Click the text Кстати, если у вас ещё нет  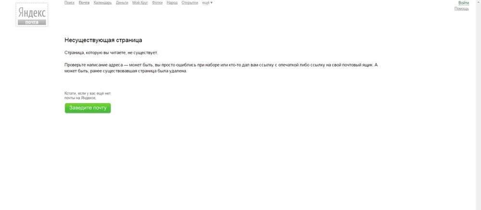(88, 93)
